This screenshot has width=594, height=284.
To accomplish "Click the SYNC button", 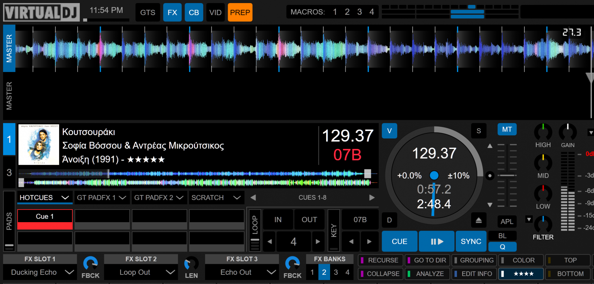I will click(471, 241).
